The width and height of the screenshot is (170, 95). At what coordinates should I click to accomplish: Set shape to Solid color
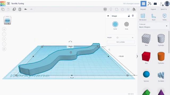(115, 24)
